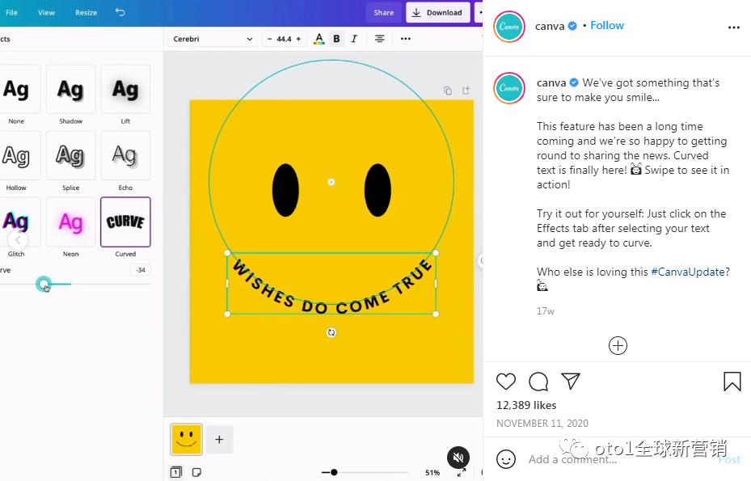The image size is (751, 481).
Task: Click the left eye of the smiley
Action: point(285,190)
